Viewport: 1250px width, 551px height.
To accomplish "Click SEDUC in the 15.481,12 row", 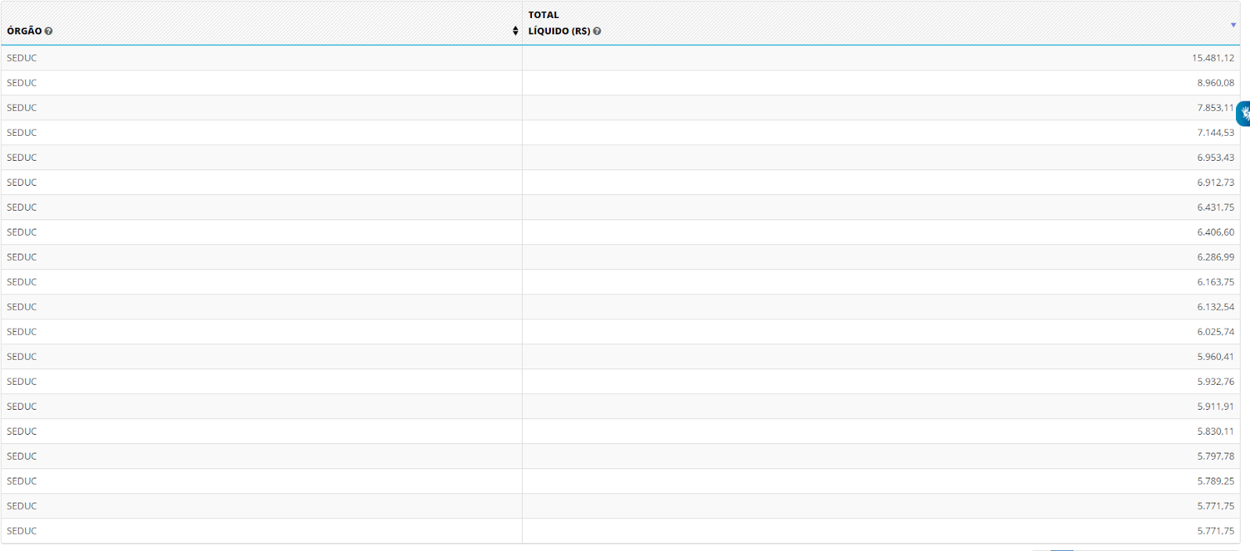I will pos(22,58).
